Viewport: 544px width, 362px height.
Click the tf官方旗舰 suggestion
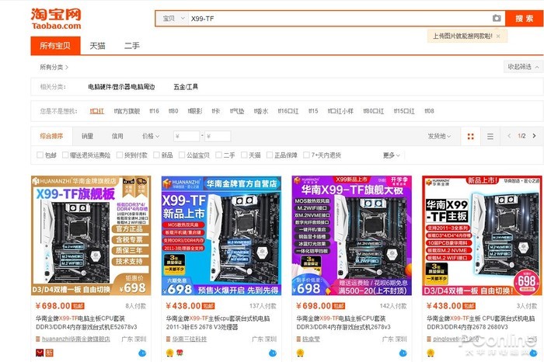(127, 111)
